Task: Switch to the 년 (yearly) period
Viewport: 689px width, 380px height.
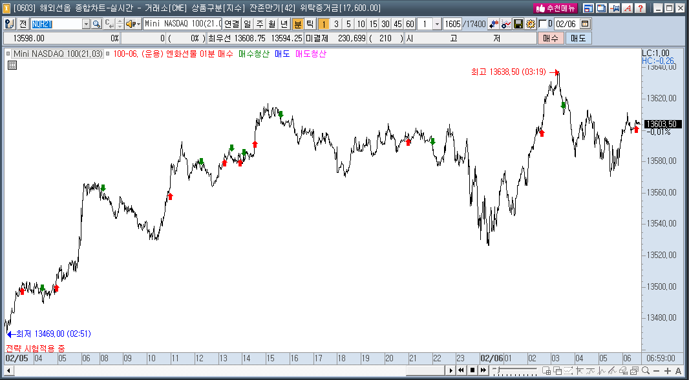Action: click(x=284, y=24)
